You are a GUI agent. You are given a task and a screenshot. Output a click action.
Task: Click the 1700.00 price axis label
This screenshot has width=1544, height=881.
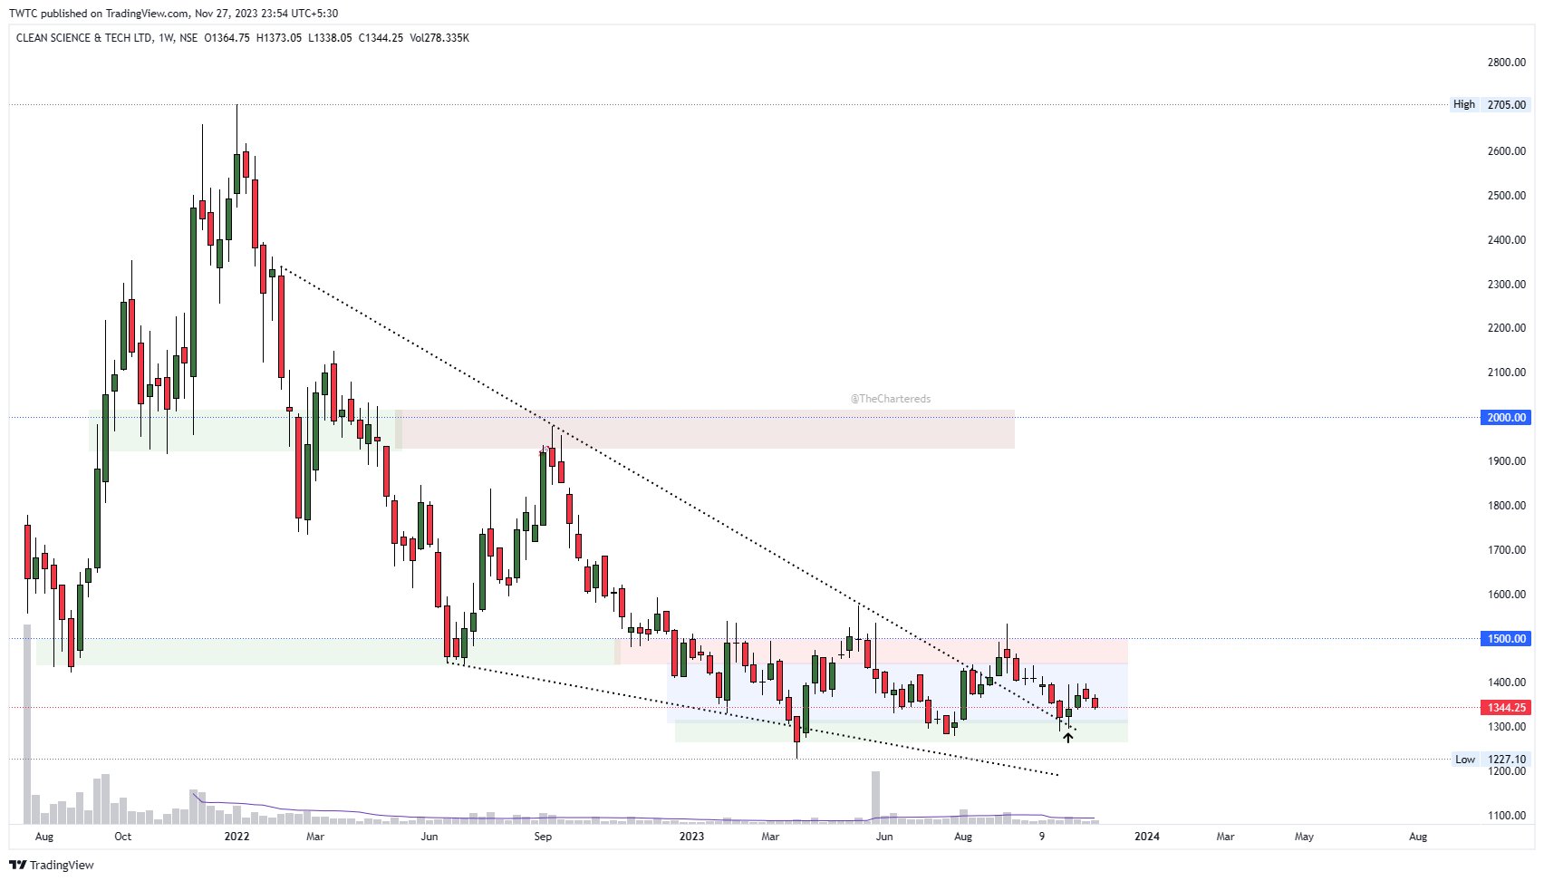click(x=1506, y=550)
